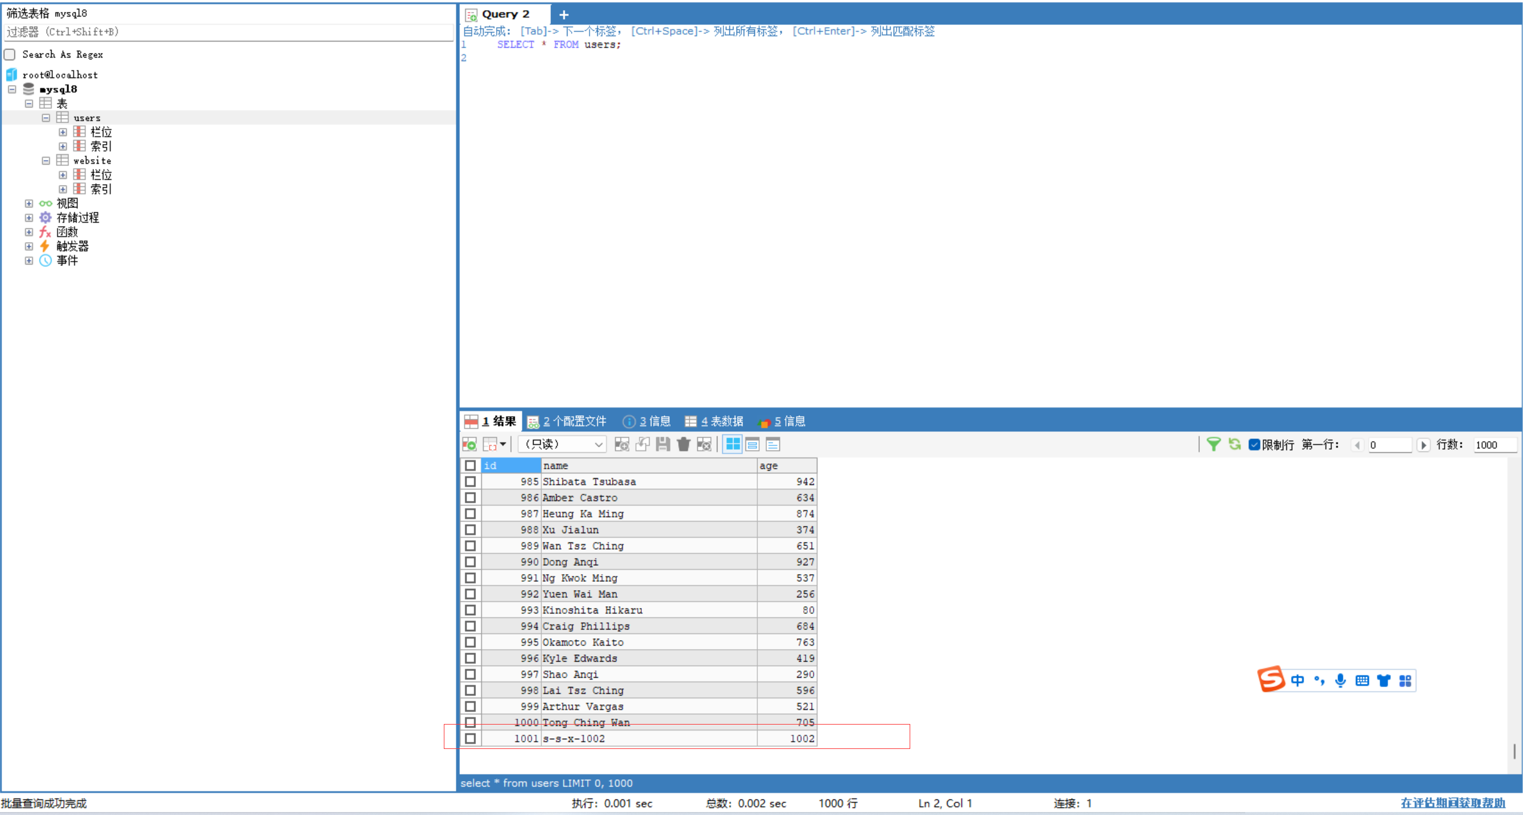
Task: Switch to form view mode icon
Action: 753,444
